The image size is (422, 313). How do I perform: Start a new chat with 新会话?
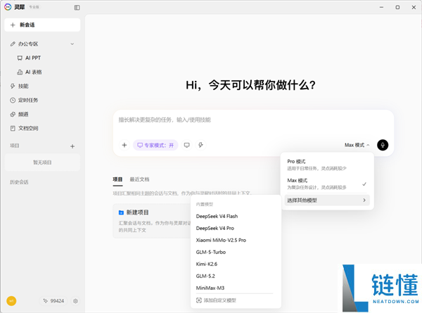[x=42, y=25]
